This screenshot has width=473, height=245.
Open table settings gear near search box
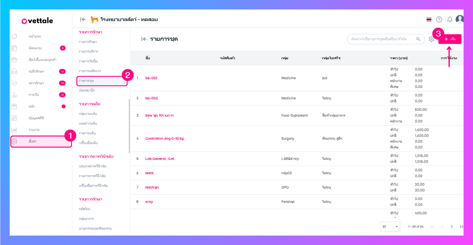(x=431, y=39)
